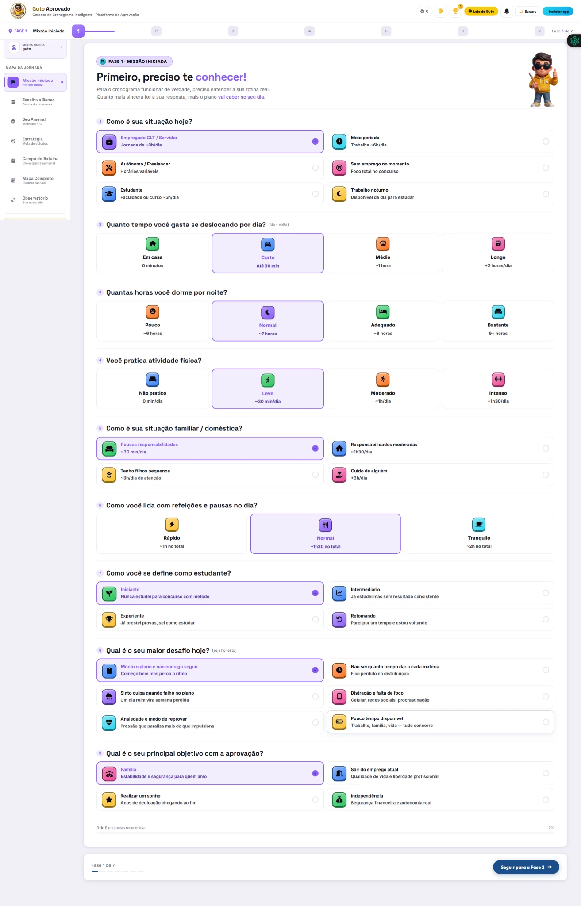Click the Trabalho noturno moon icon
The height and width of the screenshot is (906, 581).
click(x=339, y=194)
